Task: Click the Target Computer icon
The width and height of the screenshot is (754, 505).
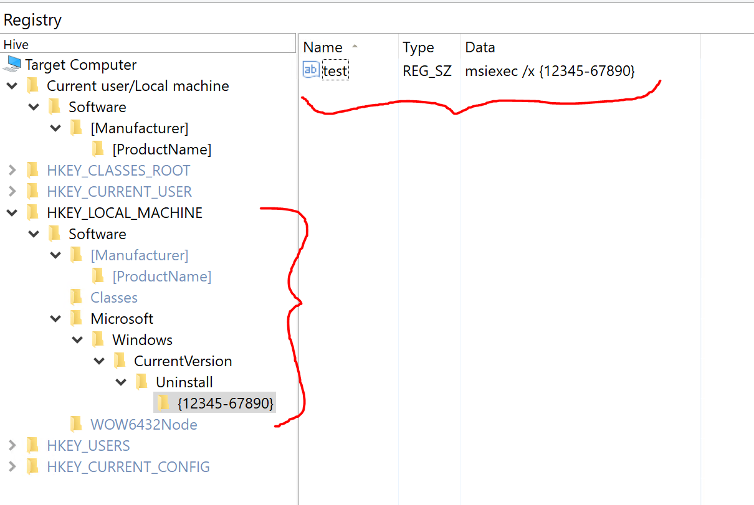Action: pos(12,64)
